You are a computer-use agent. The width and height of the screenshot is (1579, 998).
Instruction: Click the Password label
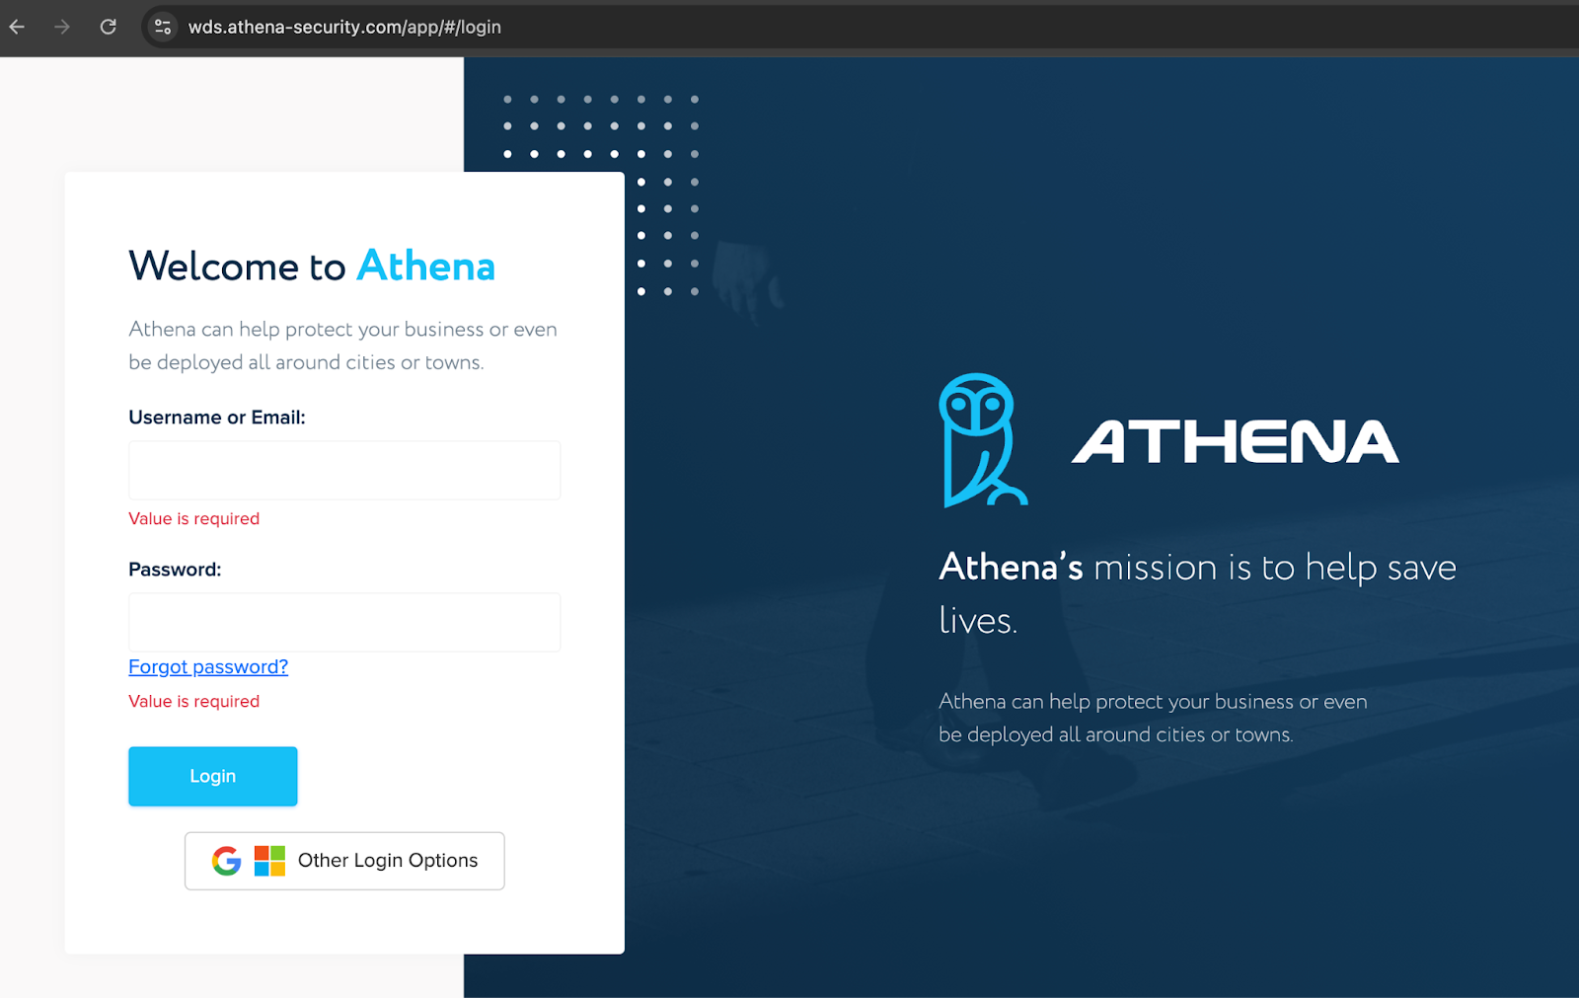[x=175, y=570]
